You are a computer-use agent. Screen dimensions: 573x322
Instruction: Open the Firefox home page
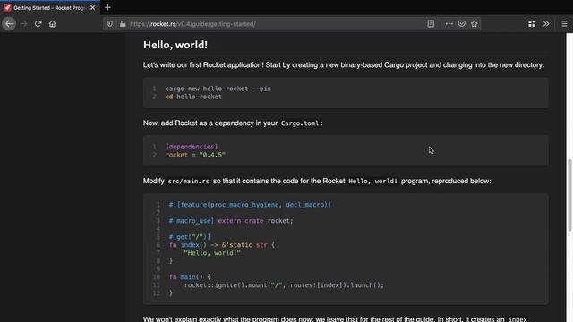click(x=52, y=24)
